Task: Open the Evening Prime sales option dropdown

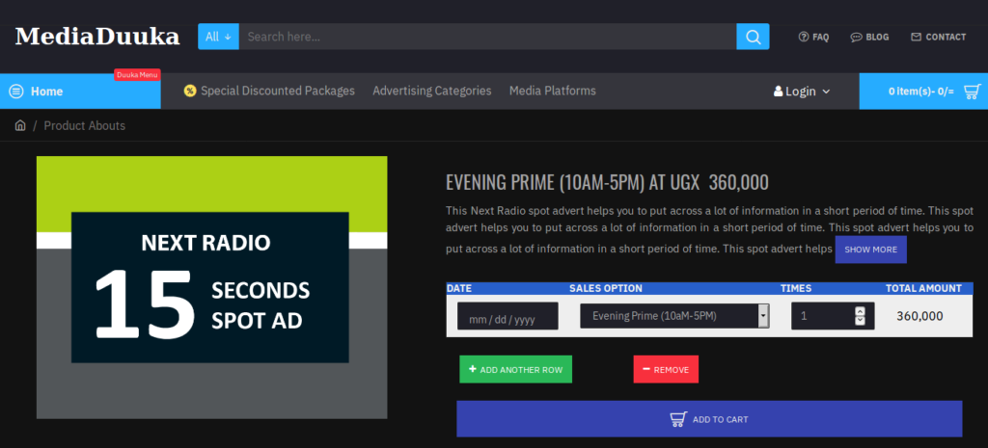Action: [674, 316]
